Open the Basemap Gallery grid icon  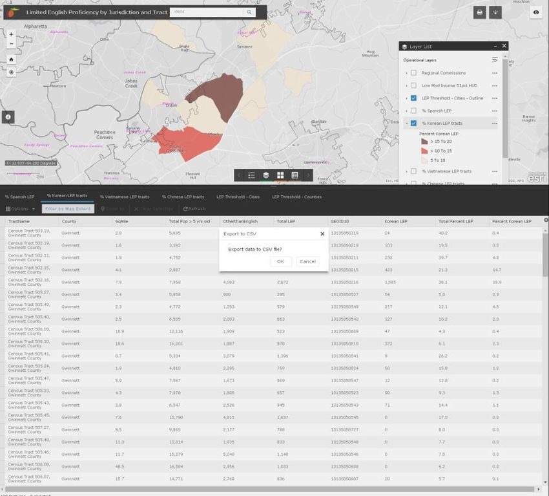tap(280, 175)
